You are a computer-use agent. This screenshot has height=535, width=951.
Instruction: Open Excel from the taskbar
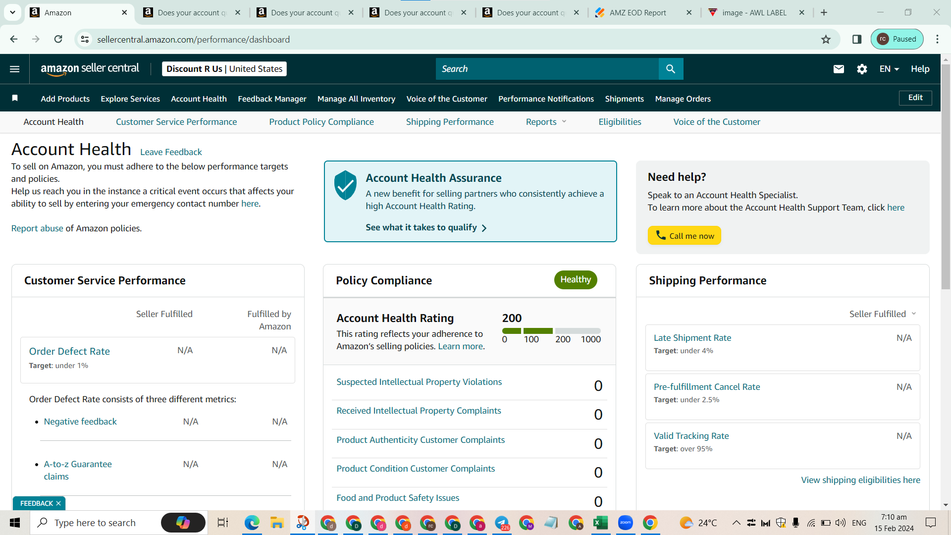click(x=600, y=523)
